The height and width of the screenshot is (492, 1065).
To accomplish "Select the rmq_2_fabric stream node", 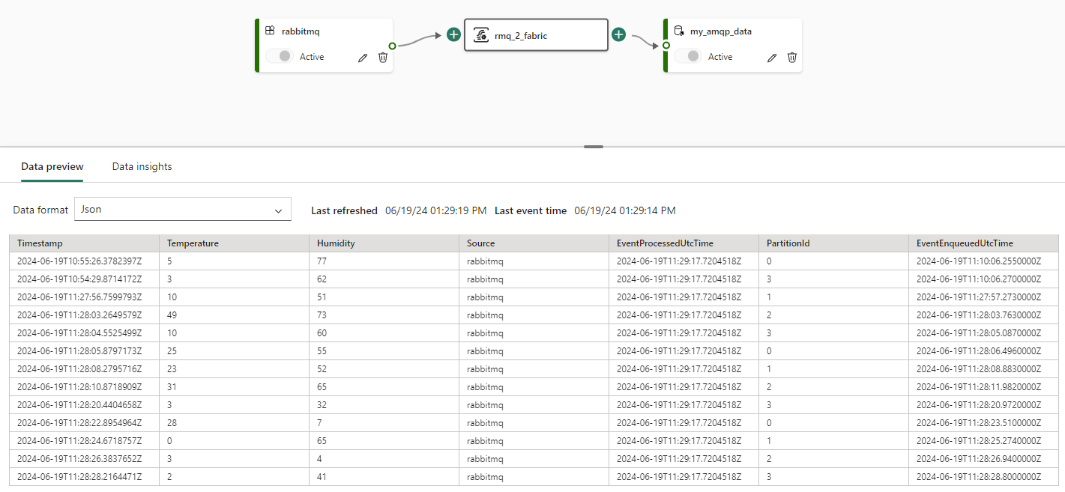I will pos(547,35).
